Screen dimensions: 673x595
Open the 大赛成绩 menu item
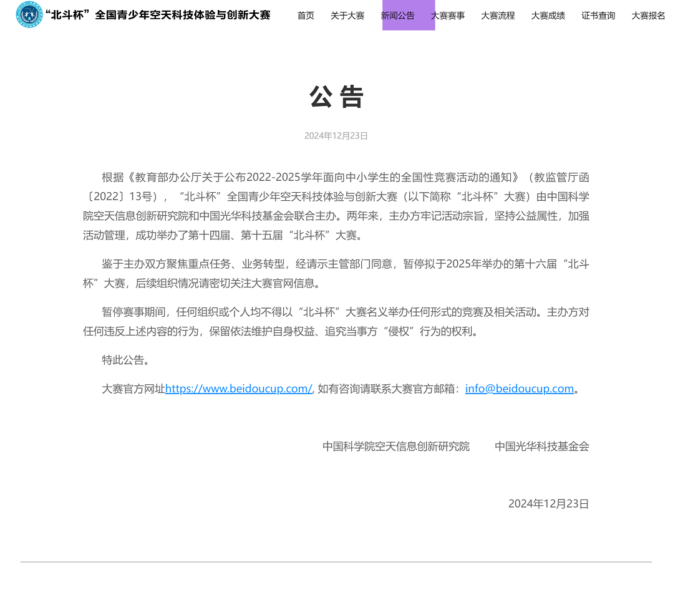click(x=548, y=16)
